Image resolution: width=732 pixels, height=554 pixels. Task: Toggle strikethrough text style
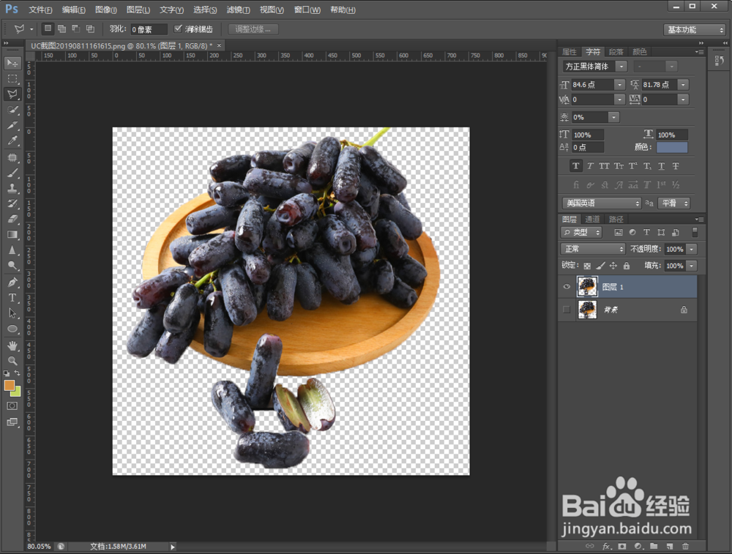coord(676,165)
